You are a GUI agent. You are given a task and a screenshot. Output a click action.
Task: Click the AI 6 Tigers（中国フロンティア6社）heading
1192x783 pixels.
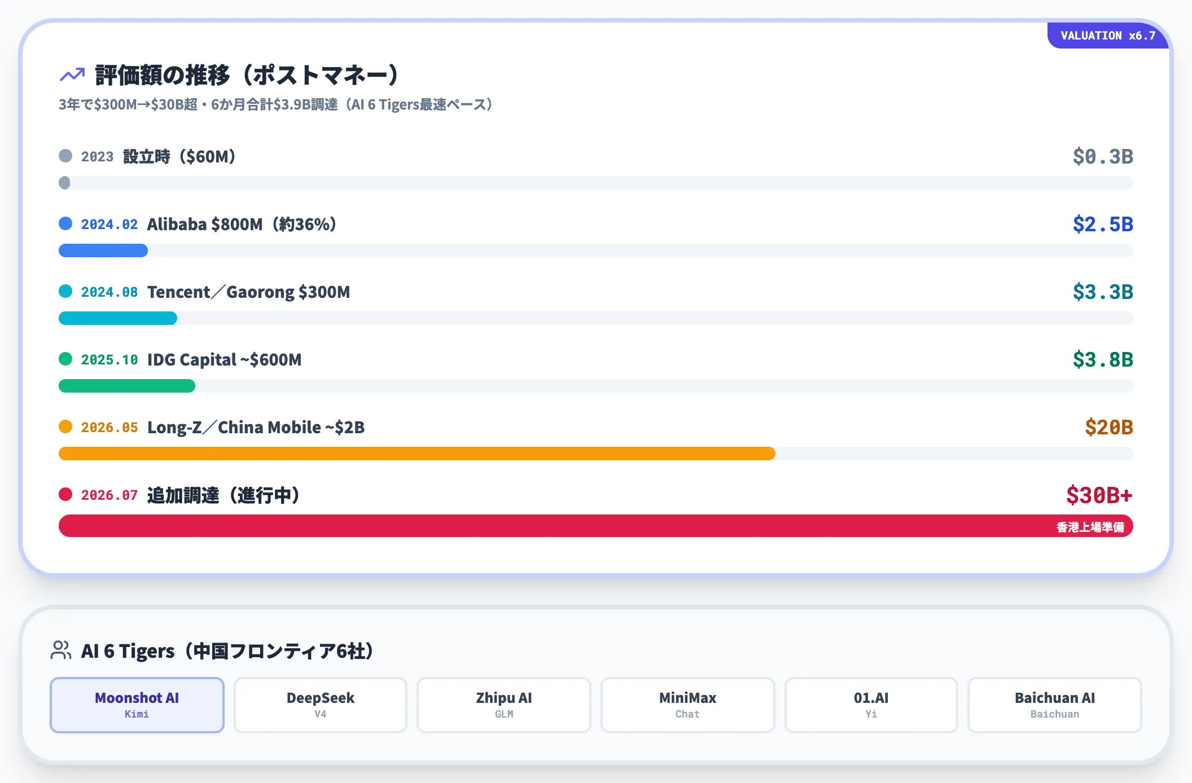pyautogui.click(x=227, y=651)
